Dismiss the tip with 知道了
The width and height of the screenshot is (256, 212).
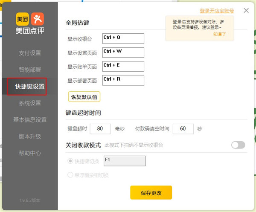pyautogui.click(x=219, y=34)
